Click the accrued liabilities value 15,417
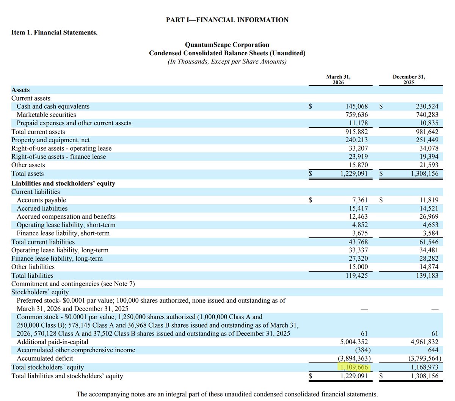Viewport: 455px width, 401px height. click(x=358, y=208)
